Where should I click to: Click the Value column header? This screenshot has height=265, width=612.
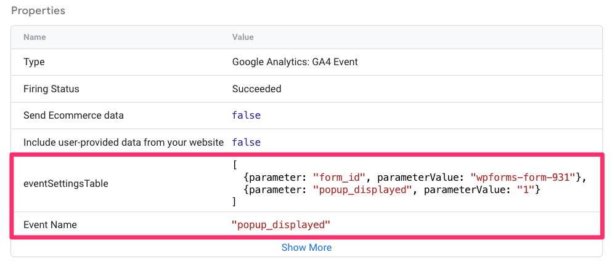[x=243, y=37]
